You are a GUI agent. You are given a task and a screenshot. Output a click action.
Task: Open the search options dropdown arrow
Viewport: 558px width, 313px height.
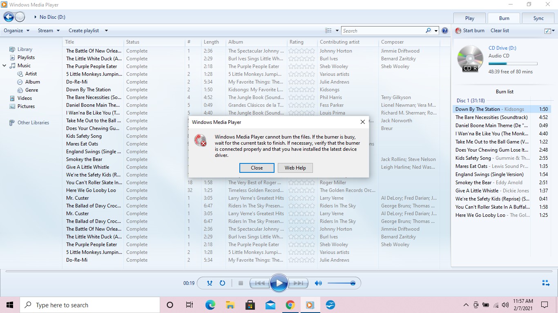pyautogui.click(x=436, y=31)
